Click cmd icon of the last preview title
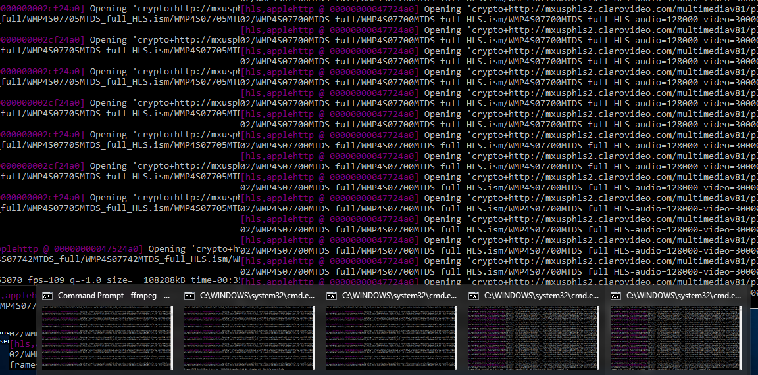Image resolution: width=758 pixels, height=375 pixels. tap(616, 296)
